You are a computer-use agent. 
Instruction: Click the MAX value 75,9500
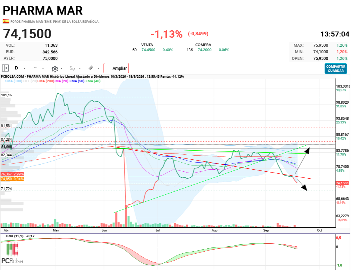[321, 45]
